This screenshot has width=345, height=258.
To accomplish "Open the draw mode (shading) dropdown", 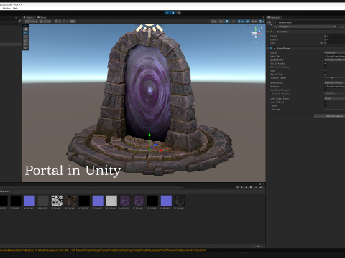I will pos(213,21).
